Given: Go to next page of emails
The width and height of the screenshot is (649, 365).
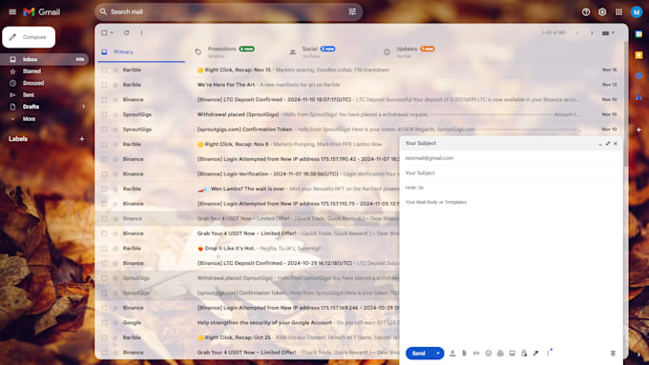Looking at the screenshot, I should click(592, 32).
